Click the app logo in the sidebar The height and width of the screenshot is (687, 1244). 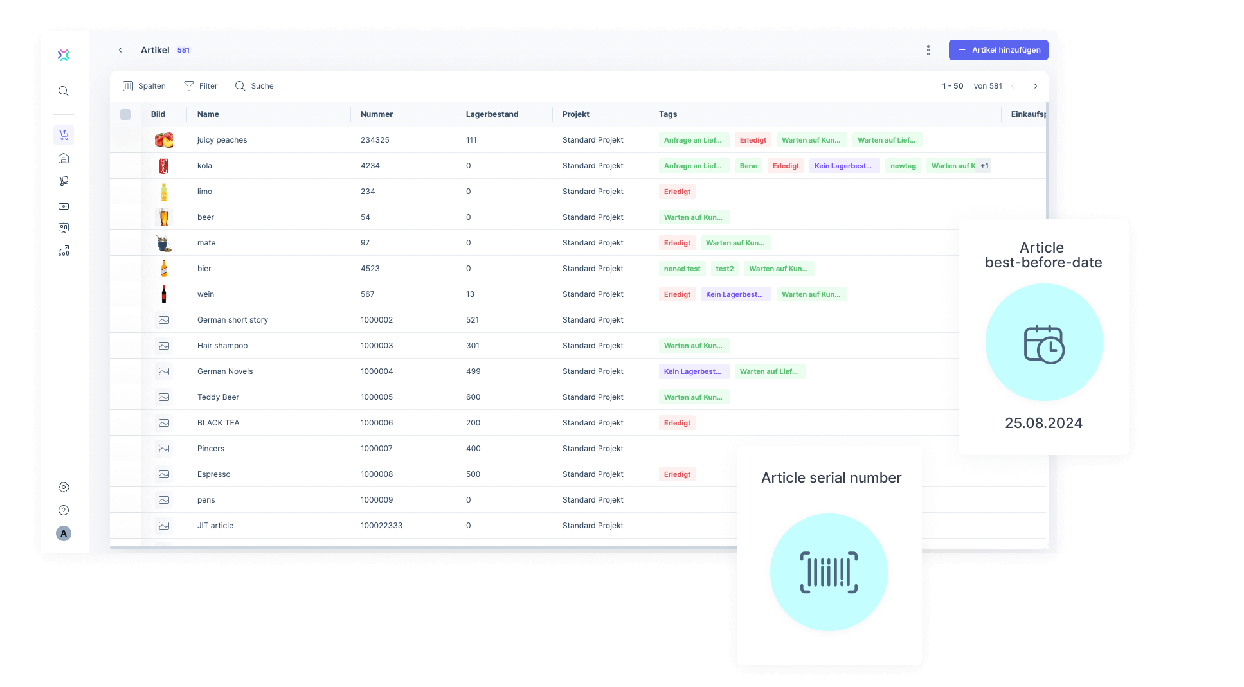(64, 55)
